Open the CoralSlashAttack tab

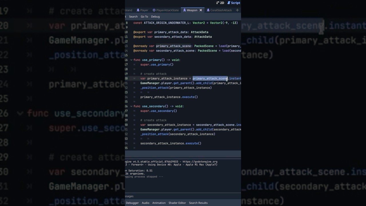219,10
